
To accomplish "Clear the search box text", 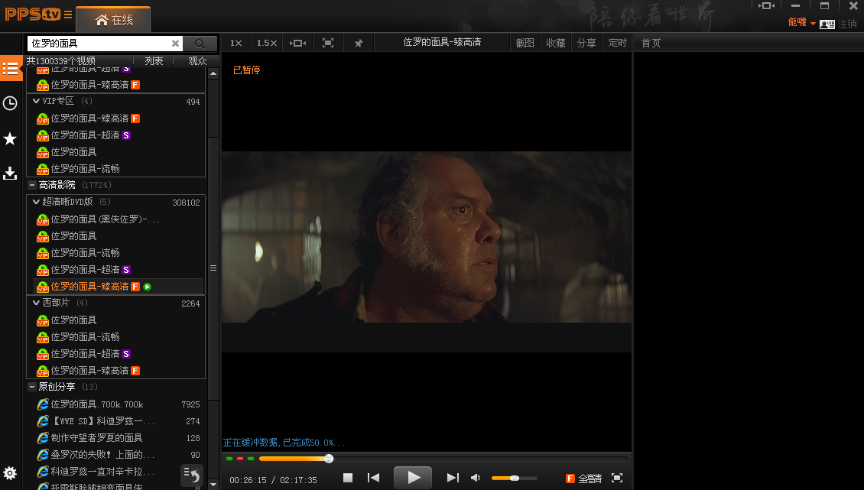I will tap(175, 43).
